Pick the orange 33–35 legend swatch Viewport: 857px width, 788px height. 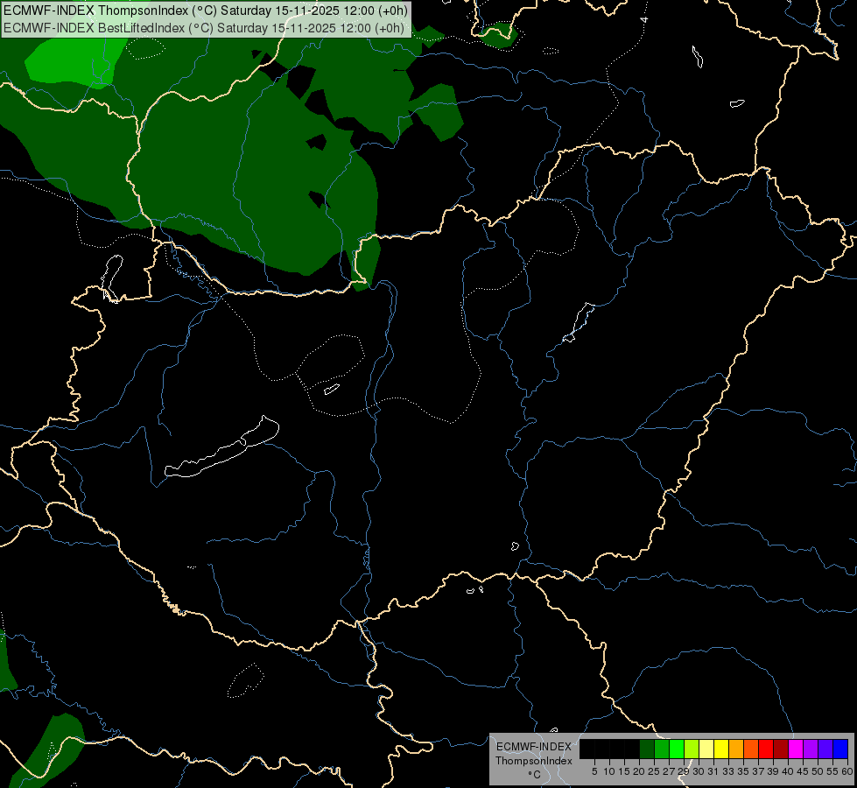pos(736,749)
